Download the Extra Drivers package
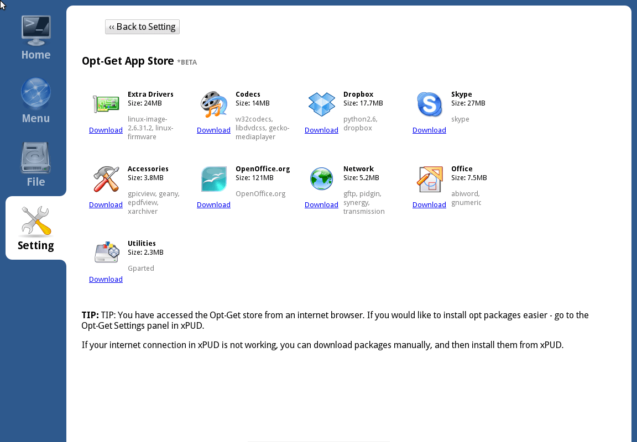The height and width of the screenshot is (442, 637). [x=106, y=130]
